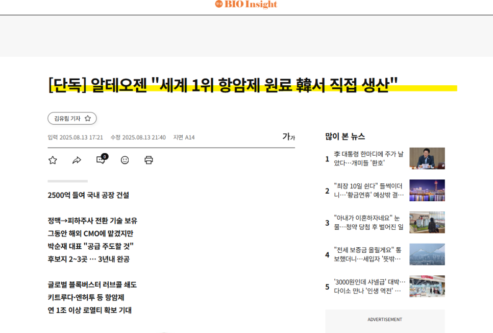Bookmark the article with the star icon

(53, 160)
